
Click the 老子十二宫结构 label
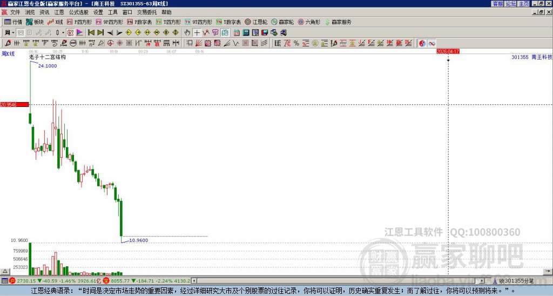pyautogui.click(x=48, y=57)
